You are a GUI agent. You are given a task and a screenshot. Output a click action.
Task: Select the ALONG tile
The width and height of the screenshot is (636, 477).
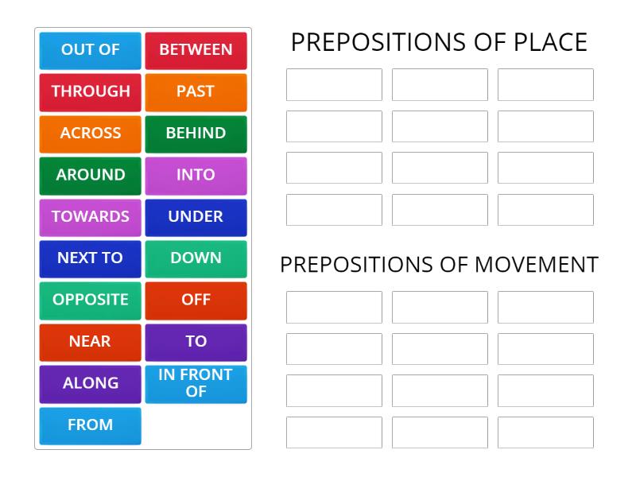coord(90,383)
